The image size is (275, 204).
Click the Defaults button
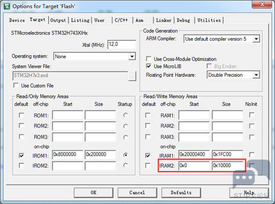(181, 193)
